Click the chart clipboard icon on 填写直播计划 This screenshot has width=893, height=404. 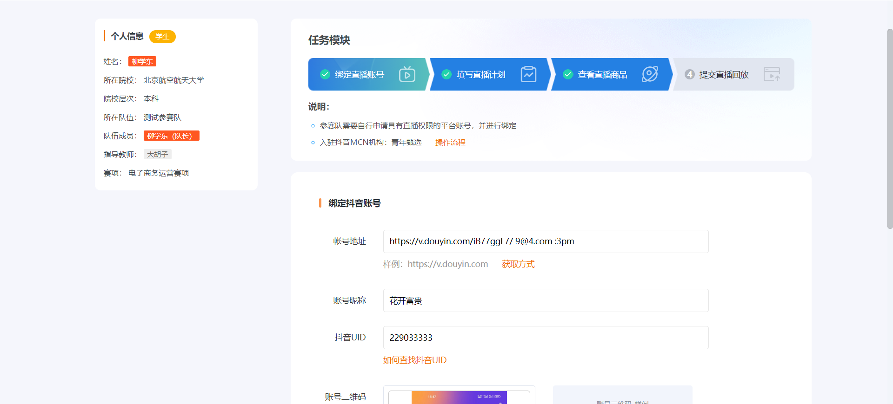coord(528,74)
